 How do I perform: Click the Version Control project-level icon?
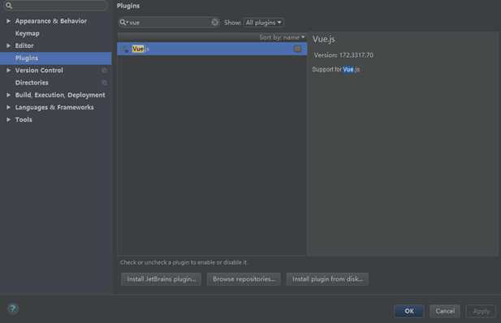coord(104,71)
